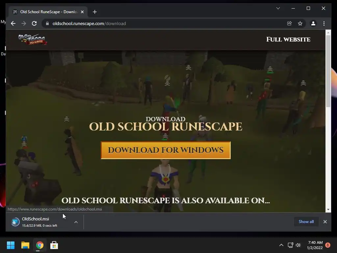Minimize the Chrome window
Image resolution: width=337 pixels, height=253 pixels.
(293, 8)
